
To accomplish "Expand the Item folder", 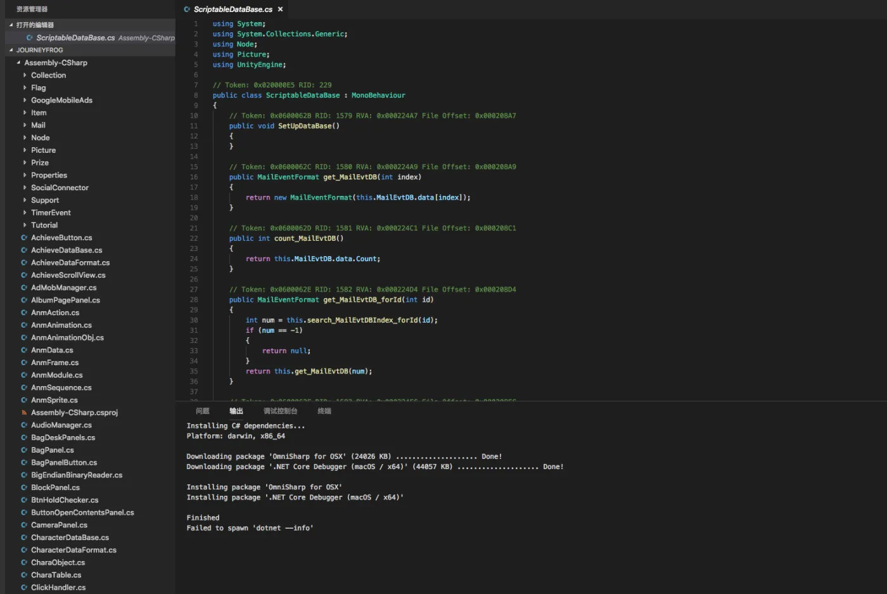I will [x=25, y=113].
